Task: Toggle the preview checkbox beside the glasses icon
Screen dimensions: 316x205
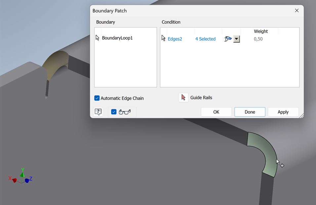Action: [113, 112]
